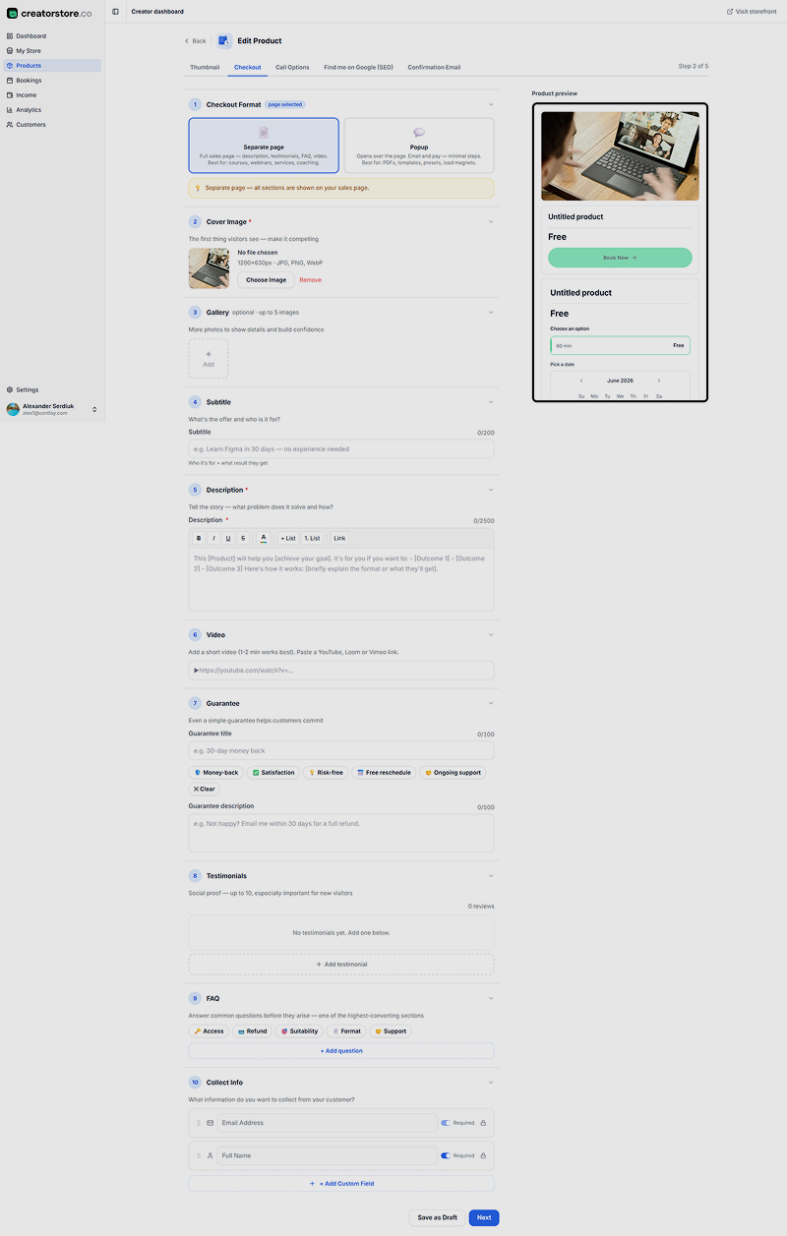Image resolution: width=787 pixels, height=1236 pixels.
Task: Click the underline formatting icon
Action: 228,538
